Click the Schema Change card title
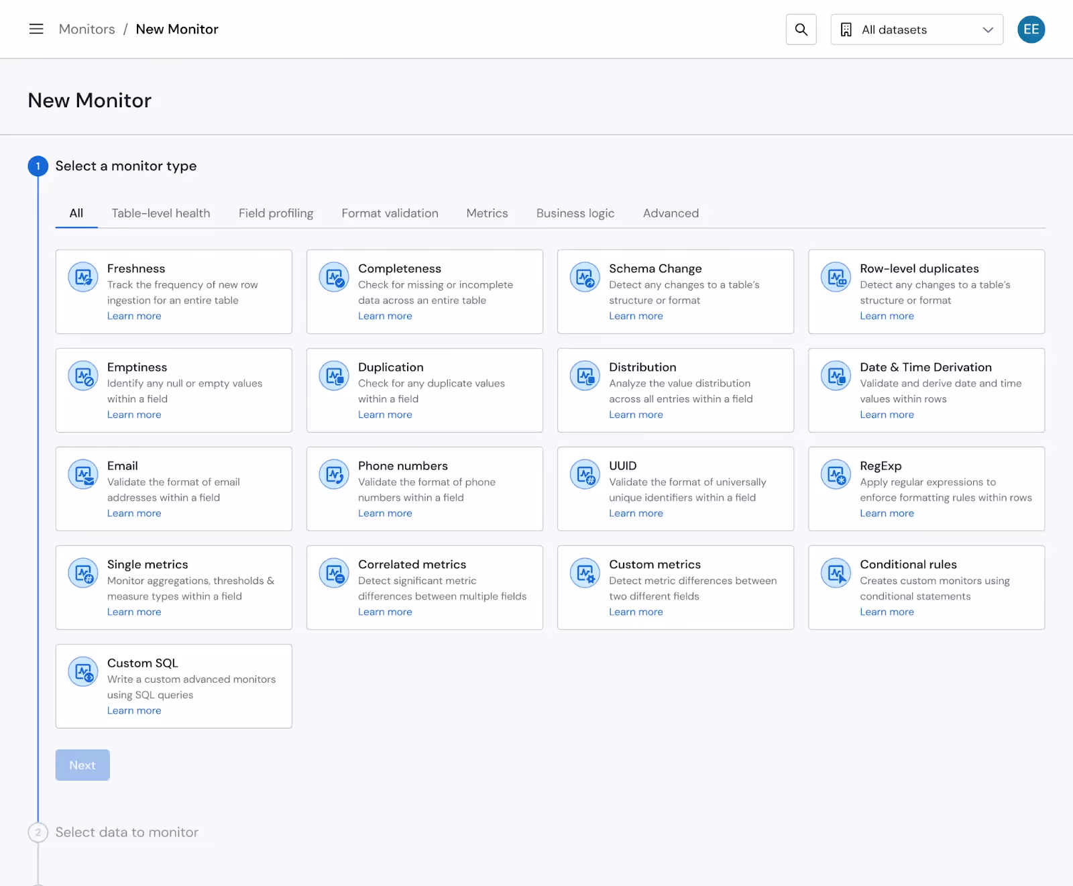This screenshot has width=1073, height=886. 655,268
